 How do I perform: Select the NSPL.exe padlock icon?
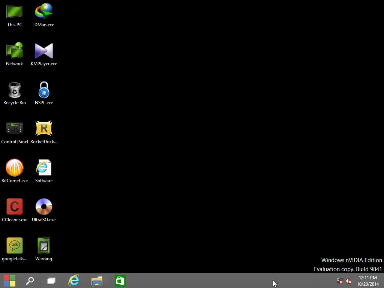[44, 90]
